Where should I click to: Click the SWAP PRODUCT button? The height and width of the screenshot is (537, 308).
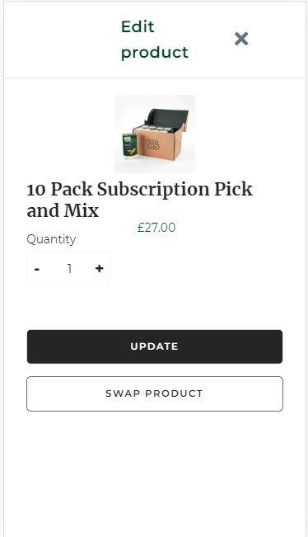(x=155, y=393)
